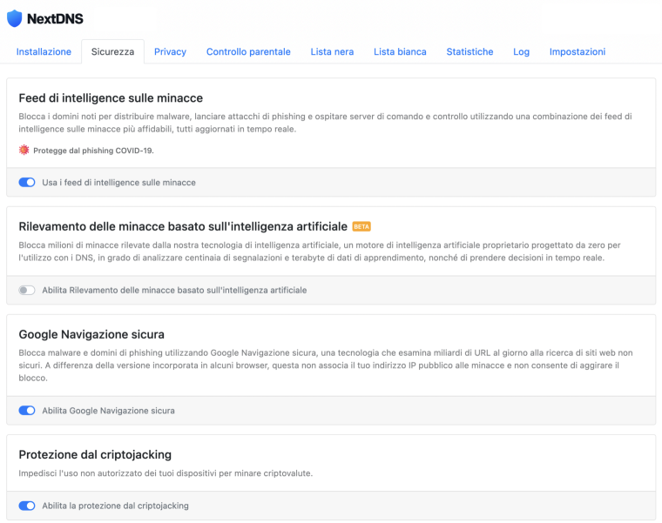
Task: Click 'Protegge dal phishing COVID-19.' text
Action: [93, 151]
